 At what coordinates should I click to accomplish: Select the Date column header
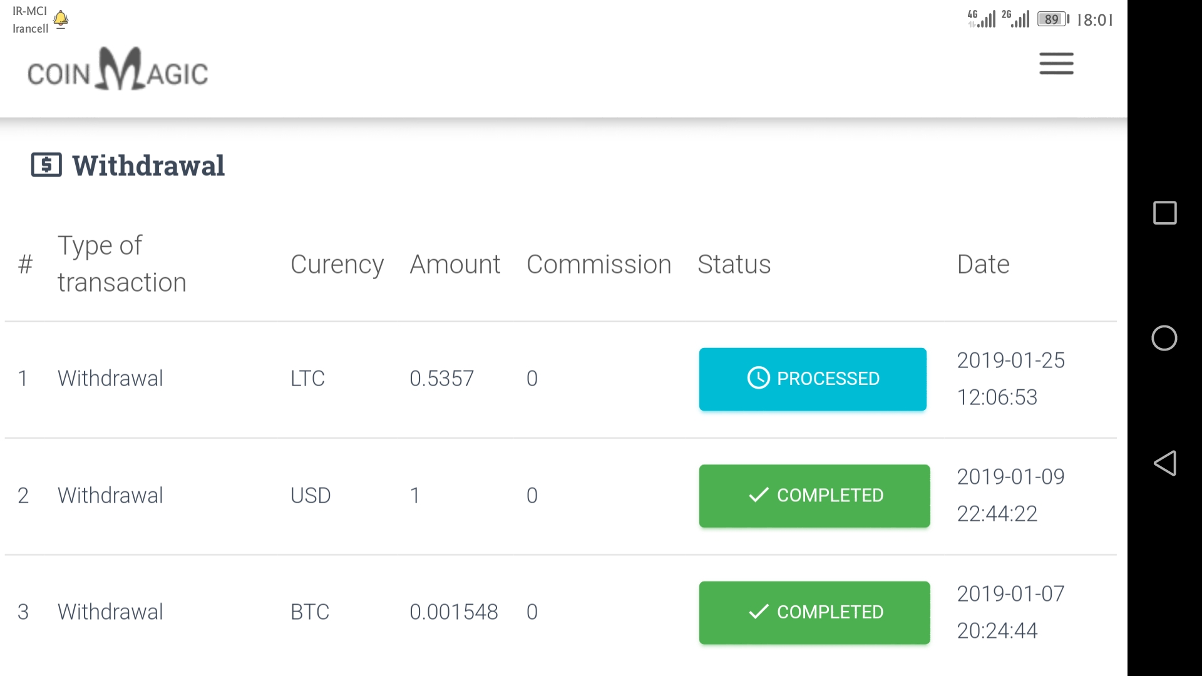pos(983,264)
